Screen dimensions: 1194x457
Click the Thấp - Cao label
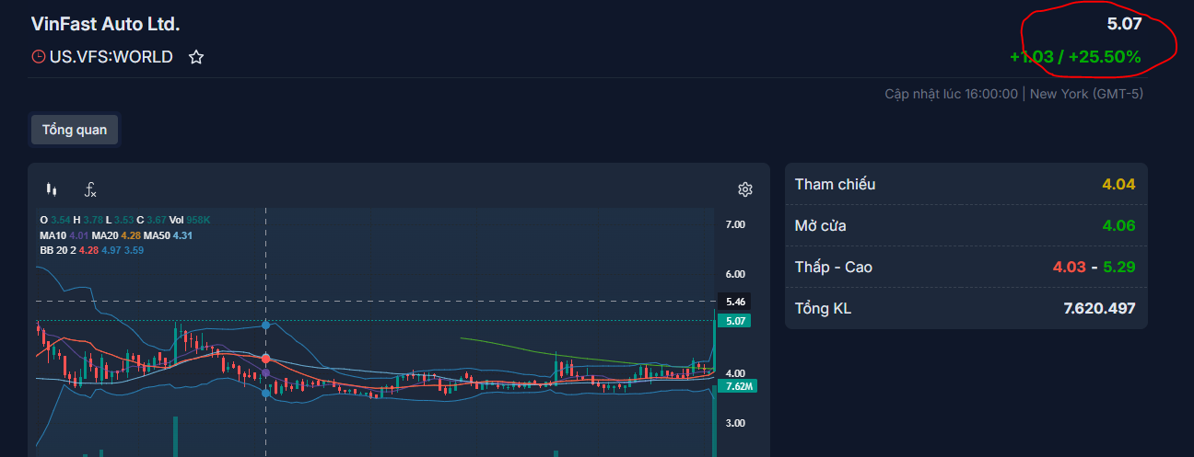click(x=833, y=267)
